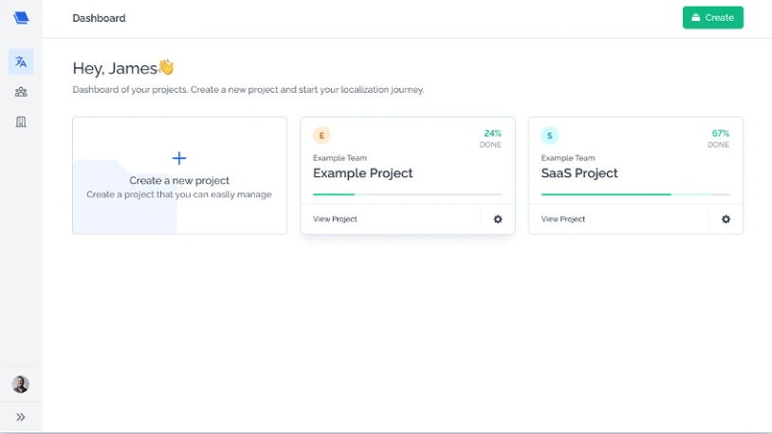Click the user avatar photo
Image resolution: width=772 pixels, height=434 pixels.
[21, 385]
